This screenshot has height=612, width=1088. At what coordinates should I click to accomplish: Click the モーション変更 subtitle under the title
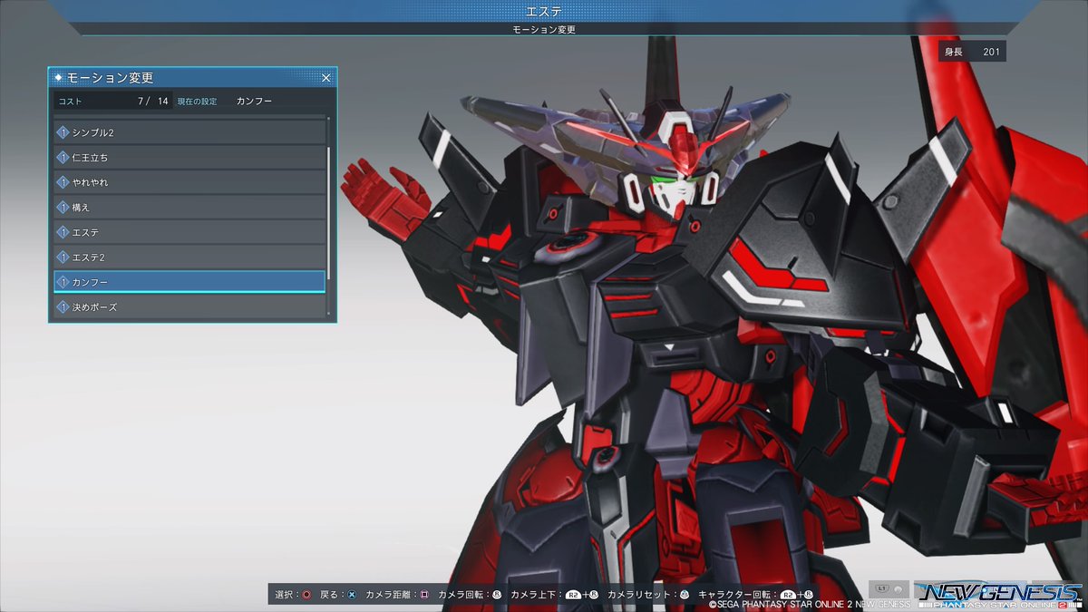544,29
